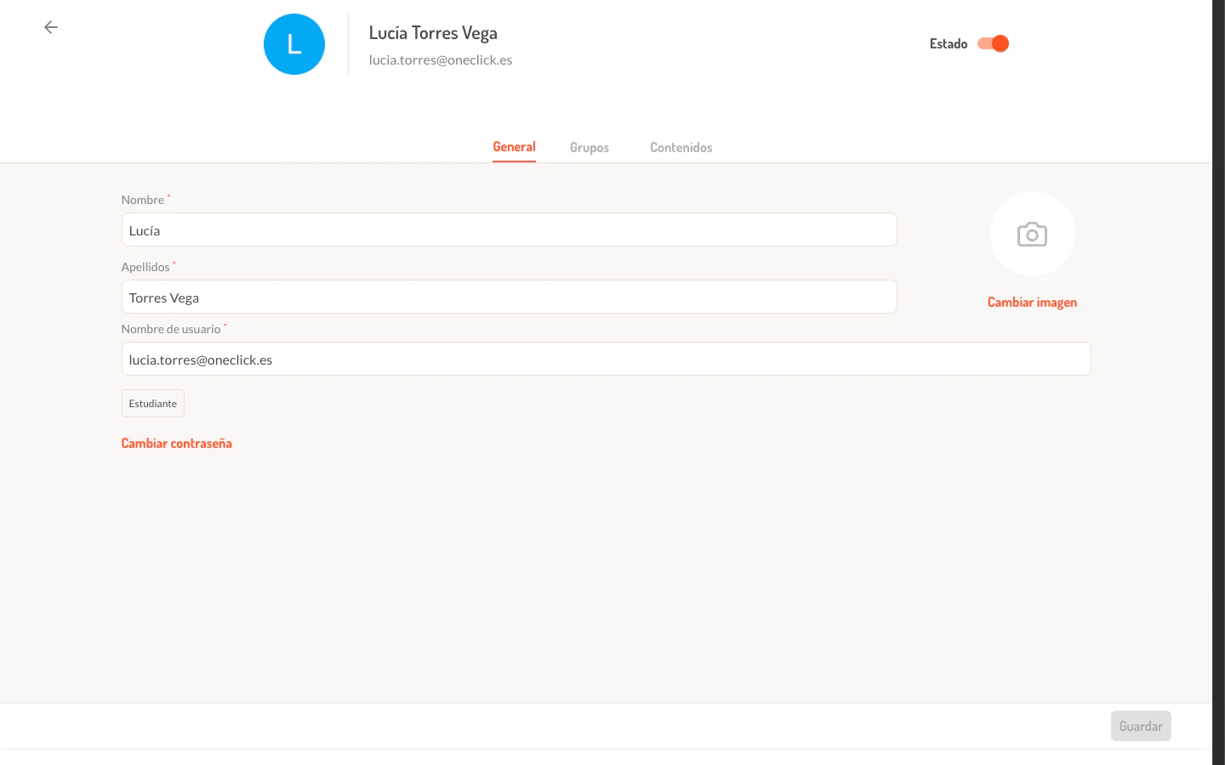1225x765 pixels.
Task: Click the Apellidos field label
Action: (x=145, y=267)
